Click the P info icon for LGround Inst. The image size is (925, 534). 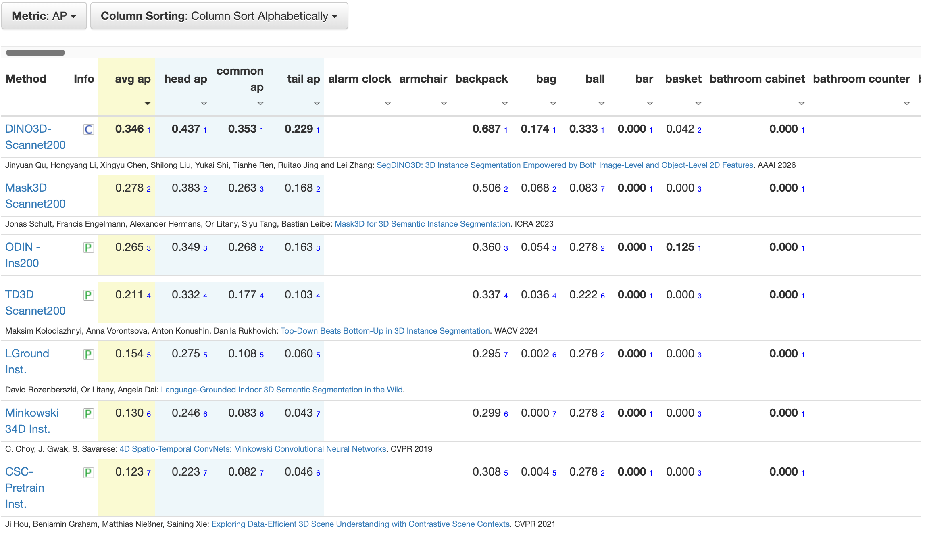pyautogui.click(x=89, y=355)
